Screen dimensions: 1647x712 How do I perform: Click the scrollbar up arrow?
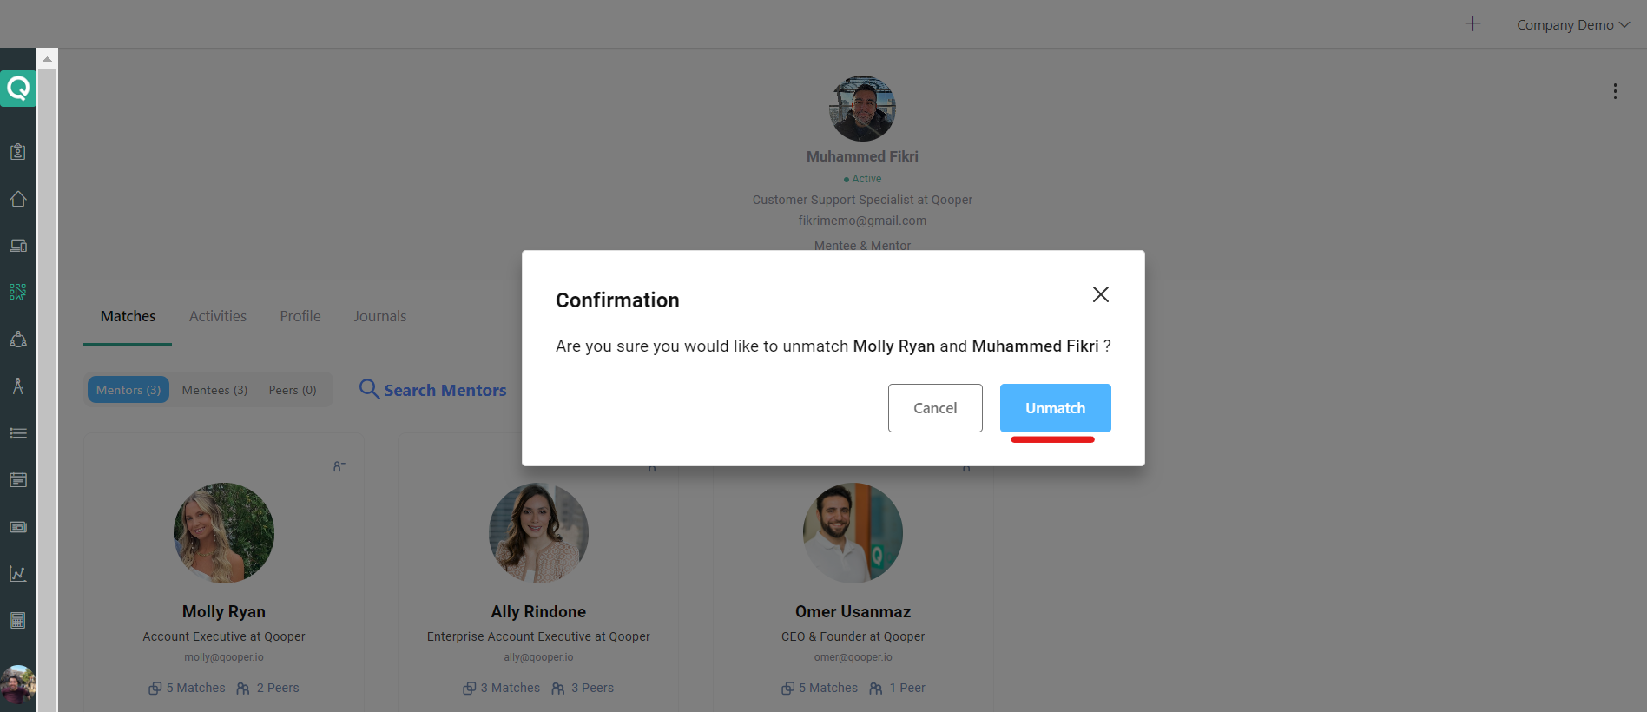[47, 59]
